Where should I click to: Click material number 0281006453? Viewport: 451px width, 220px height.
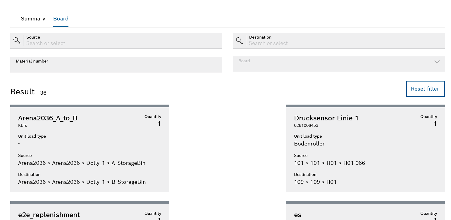click(306, 126)
